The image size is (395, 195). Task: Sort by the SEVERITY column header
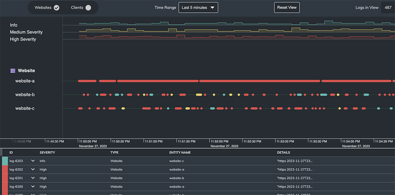(47, 153)
